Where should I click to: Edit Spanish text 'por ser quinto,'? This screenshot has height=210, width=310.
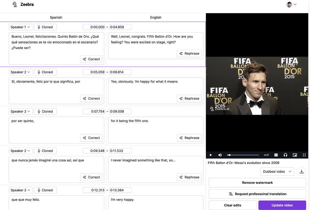click(x=56, y=130)
